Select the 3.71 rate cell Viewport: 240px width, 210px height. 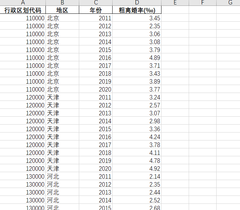point(137,66)
